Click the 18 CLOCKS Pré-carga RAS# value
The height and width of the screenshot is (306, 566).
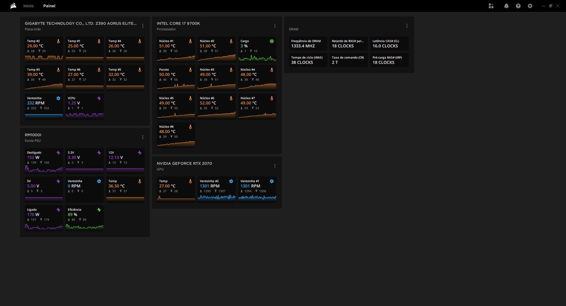384,62
